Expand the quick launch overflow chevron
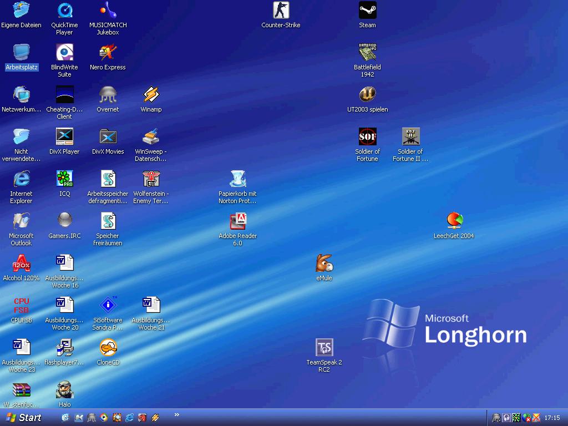 coord(177,415)
